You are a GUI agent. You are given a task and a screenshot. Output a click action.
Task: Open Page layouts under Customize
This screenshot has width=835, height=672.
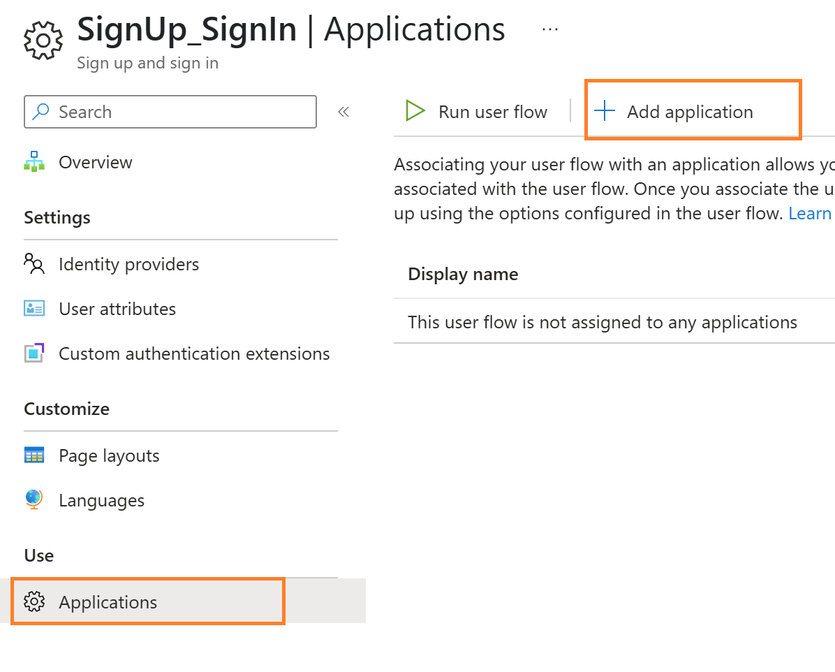coord(109,456)
